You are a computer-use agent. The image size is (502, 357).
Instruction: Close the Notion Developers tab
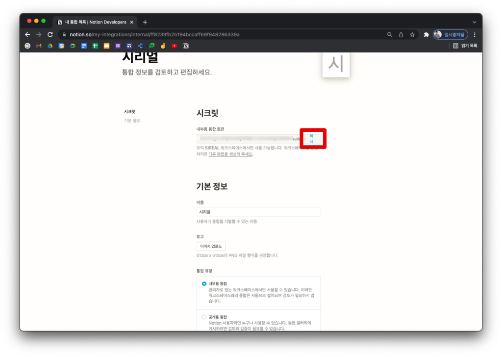(x=131, y=22)
